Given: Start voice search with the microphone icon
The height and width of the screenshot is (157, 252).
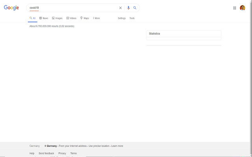Looking at the screenshot, I should pyautogui.click(x=128, y=8).
